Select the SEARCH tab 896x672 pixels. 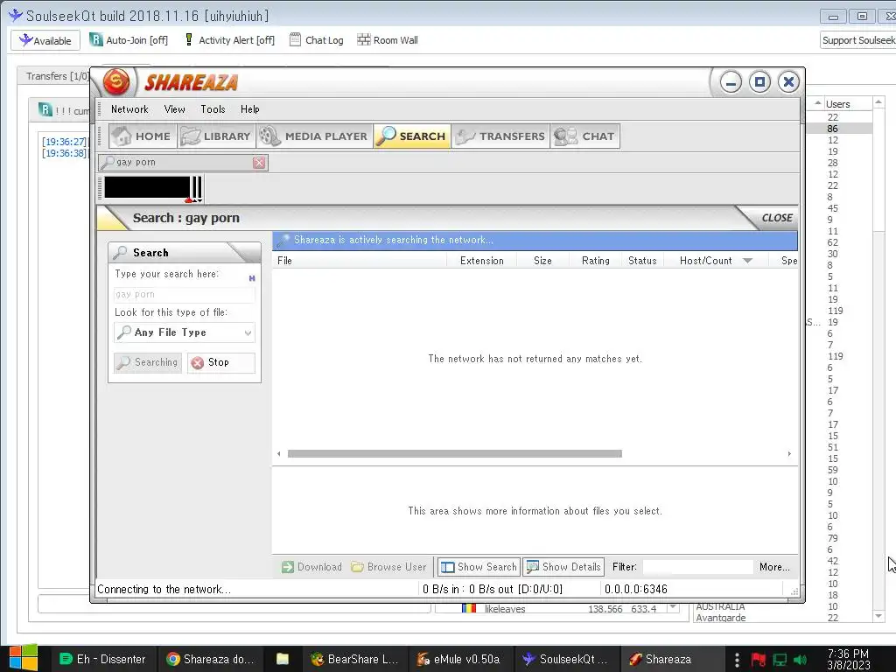412,136
